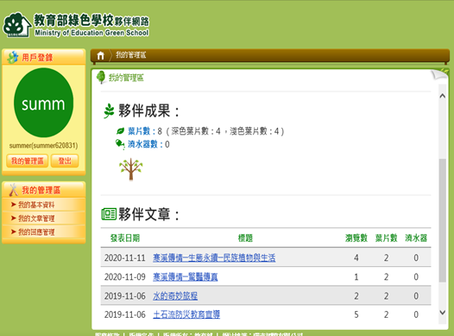454x336 pixels.
Task: Click the home icon in breadcrumb bar
Action: click(x=100, y=55)
